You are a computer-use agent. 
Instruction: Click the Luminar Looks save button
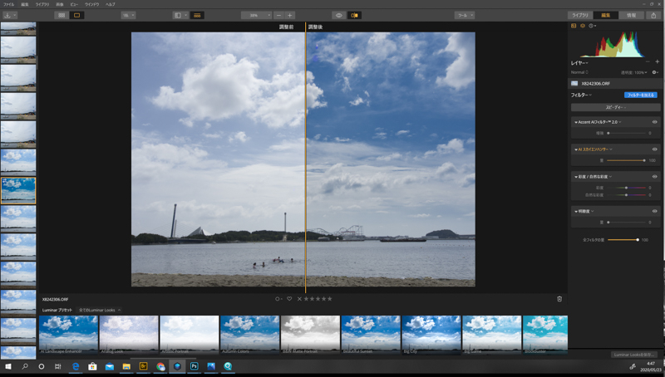pos(634,355)
